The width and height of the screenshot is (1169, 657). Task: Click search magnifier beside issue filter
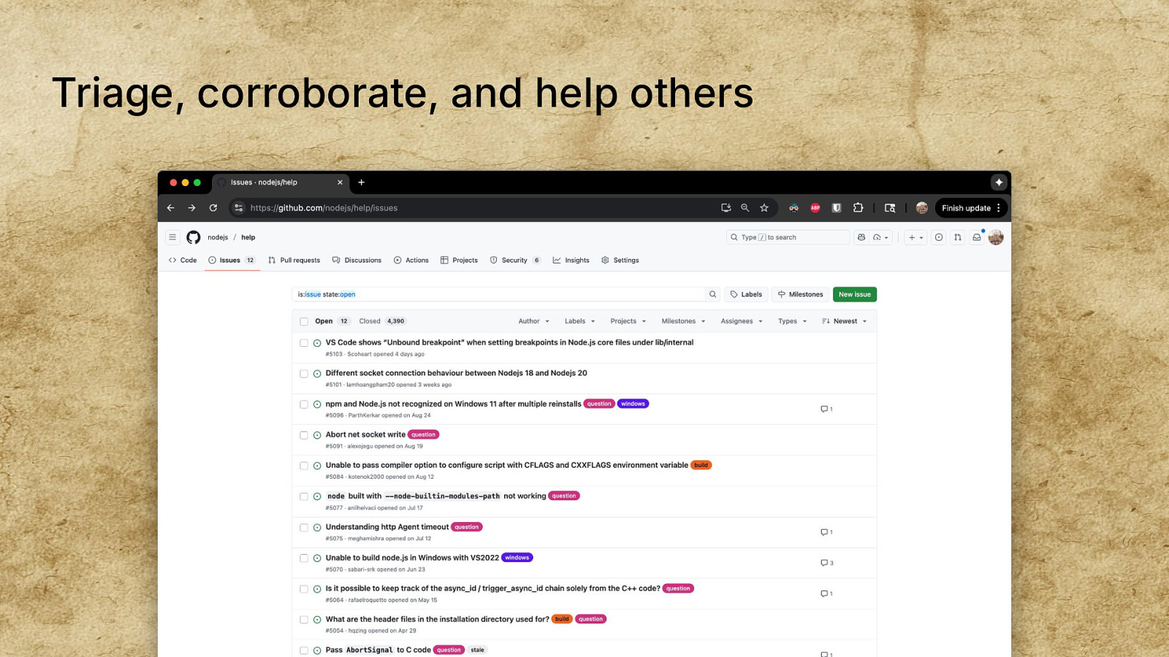coord(712,294)
